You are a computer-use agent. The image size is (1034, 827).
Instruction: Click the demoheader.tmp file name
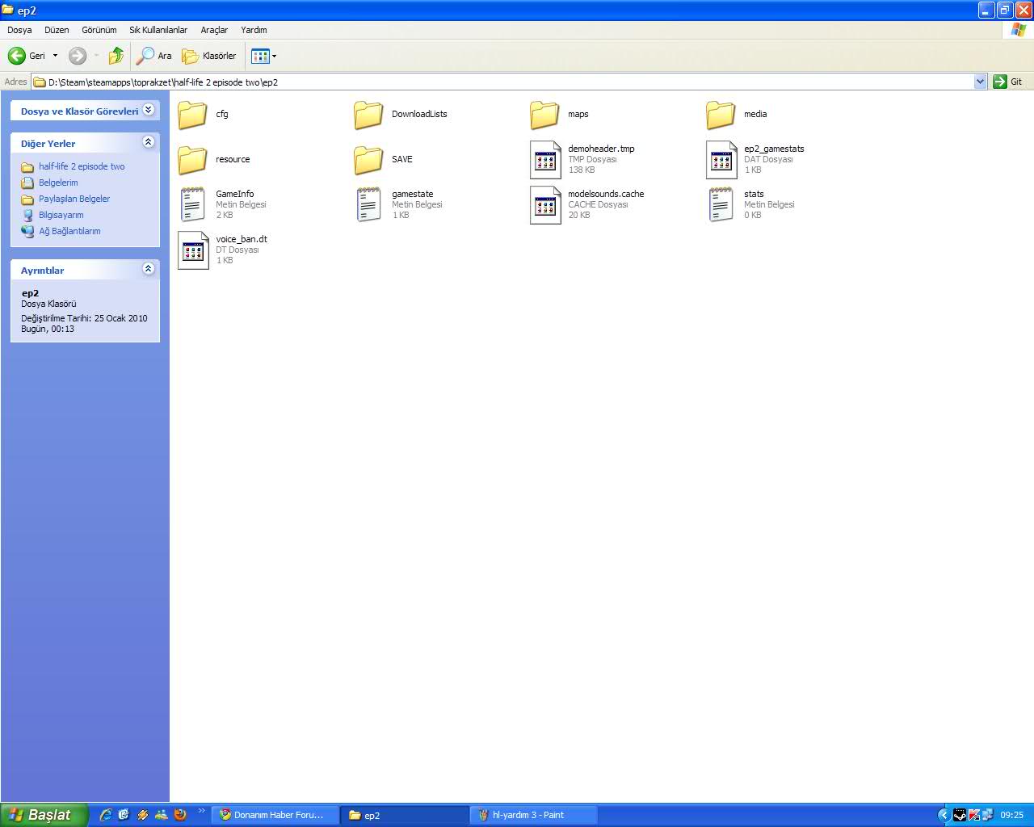tap(601, 149)
